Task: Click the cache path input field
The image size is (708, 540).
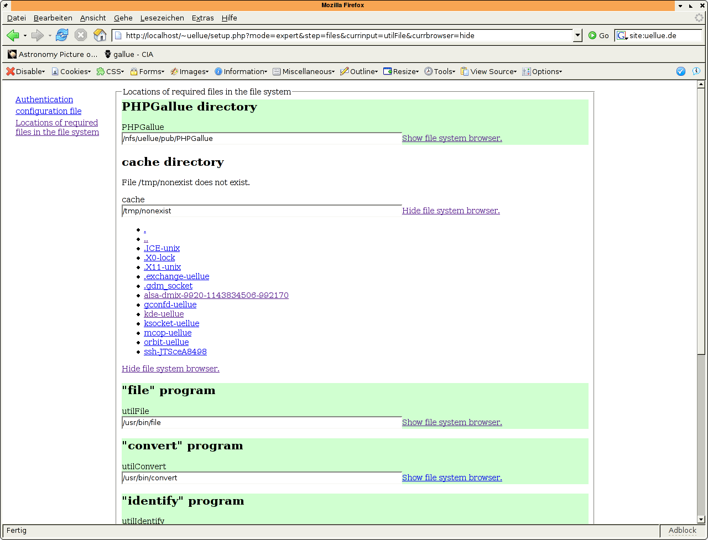Action: click(x=261, y=211)
